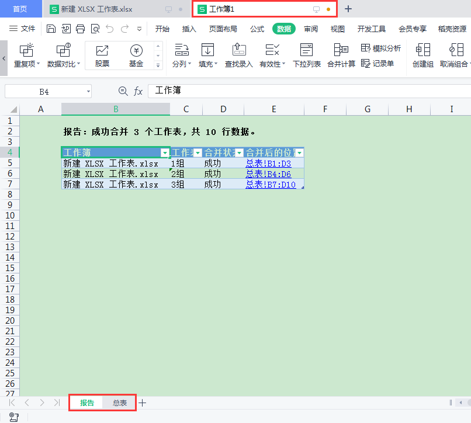This screenshot has height=423, width=471.
Task: Follow the 总表!B1:D3 hyperlink
Action: [268, 164]
